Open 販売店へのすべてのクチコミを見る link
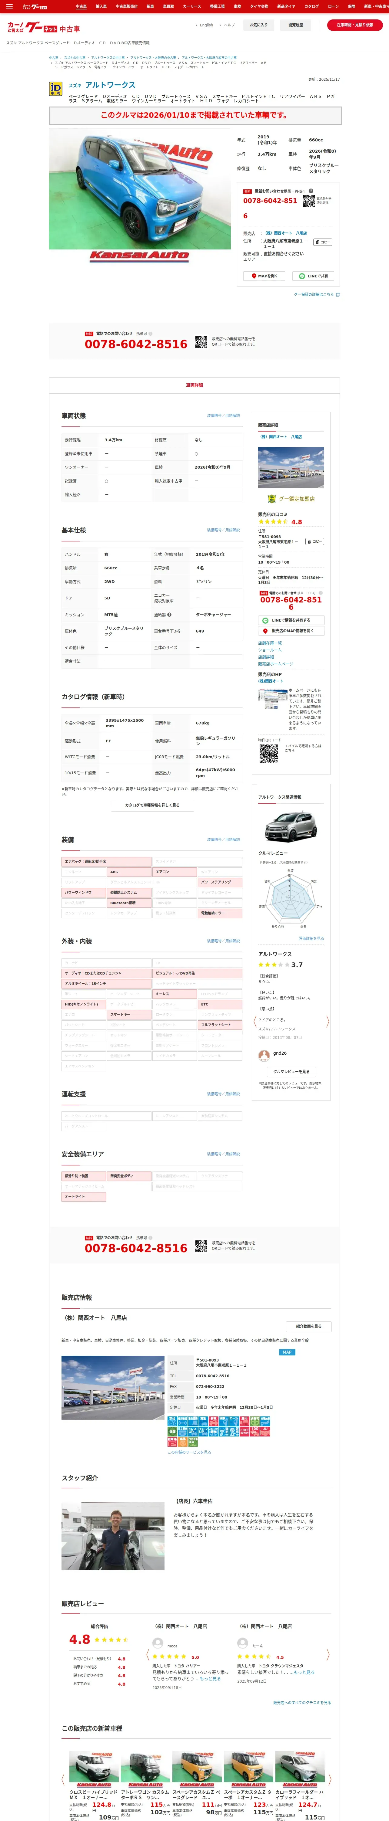The image size is (389, 1821). (x=302, y=1703)
